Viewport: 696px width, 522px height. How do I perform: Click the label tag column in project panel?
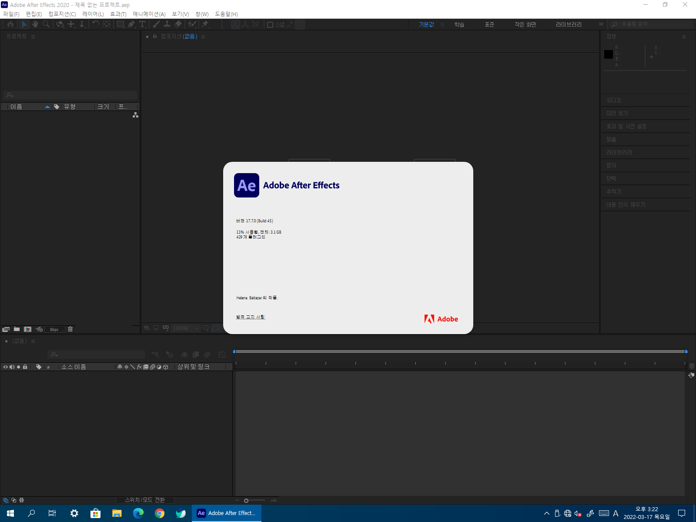coord(57,107)
